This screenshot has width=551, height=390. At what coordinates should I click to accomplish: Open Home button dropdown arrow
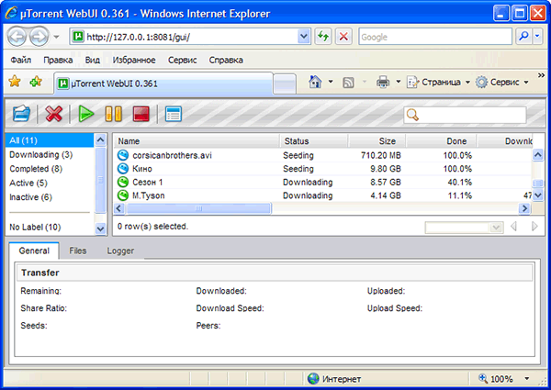[x=331, y=83]
